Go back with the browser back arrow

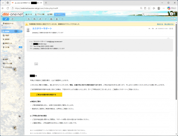[3, 8]
